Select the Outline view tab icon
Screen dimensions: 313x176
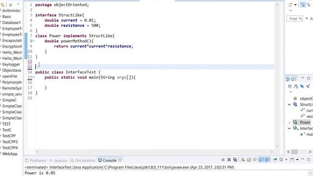click(x=288, y=79)
